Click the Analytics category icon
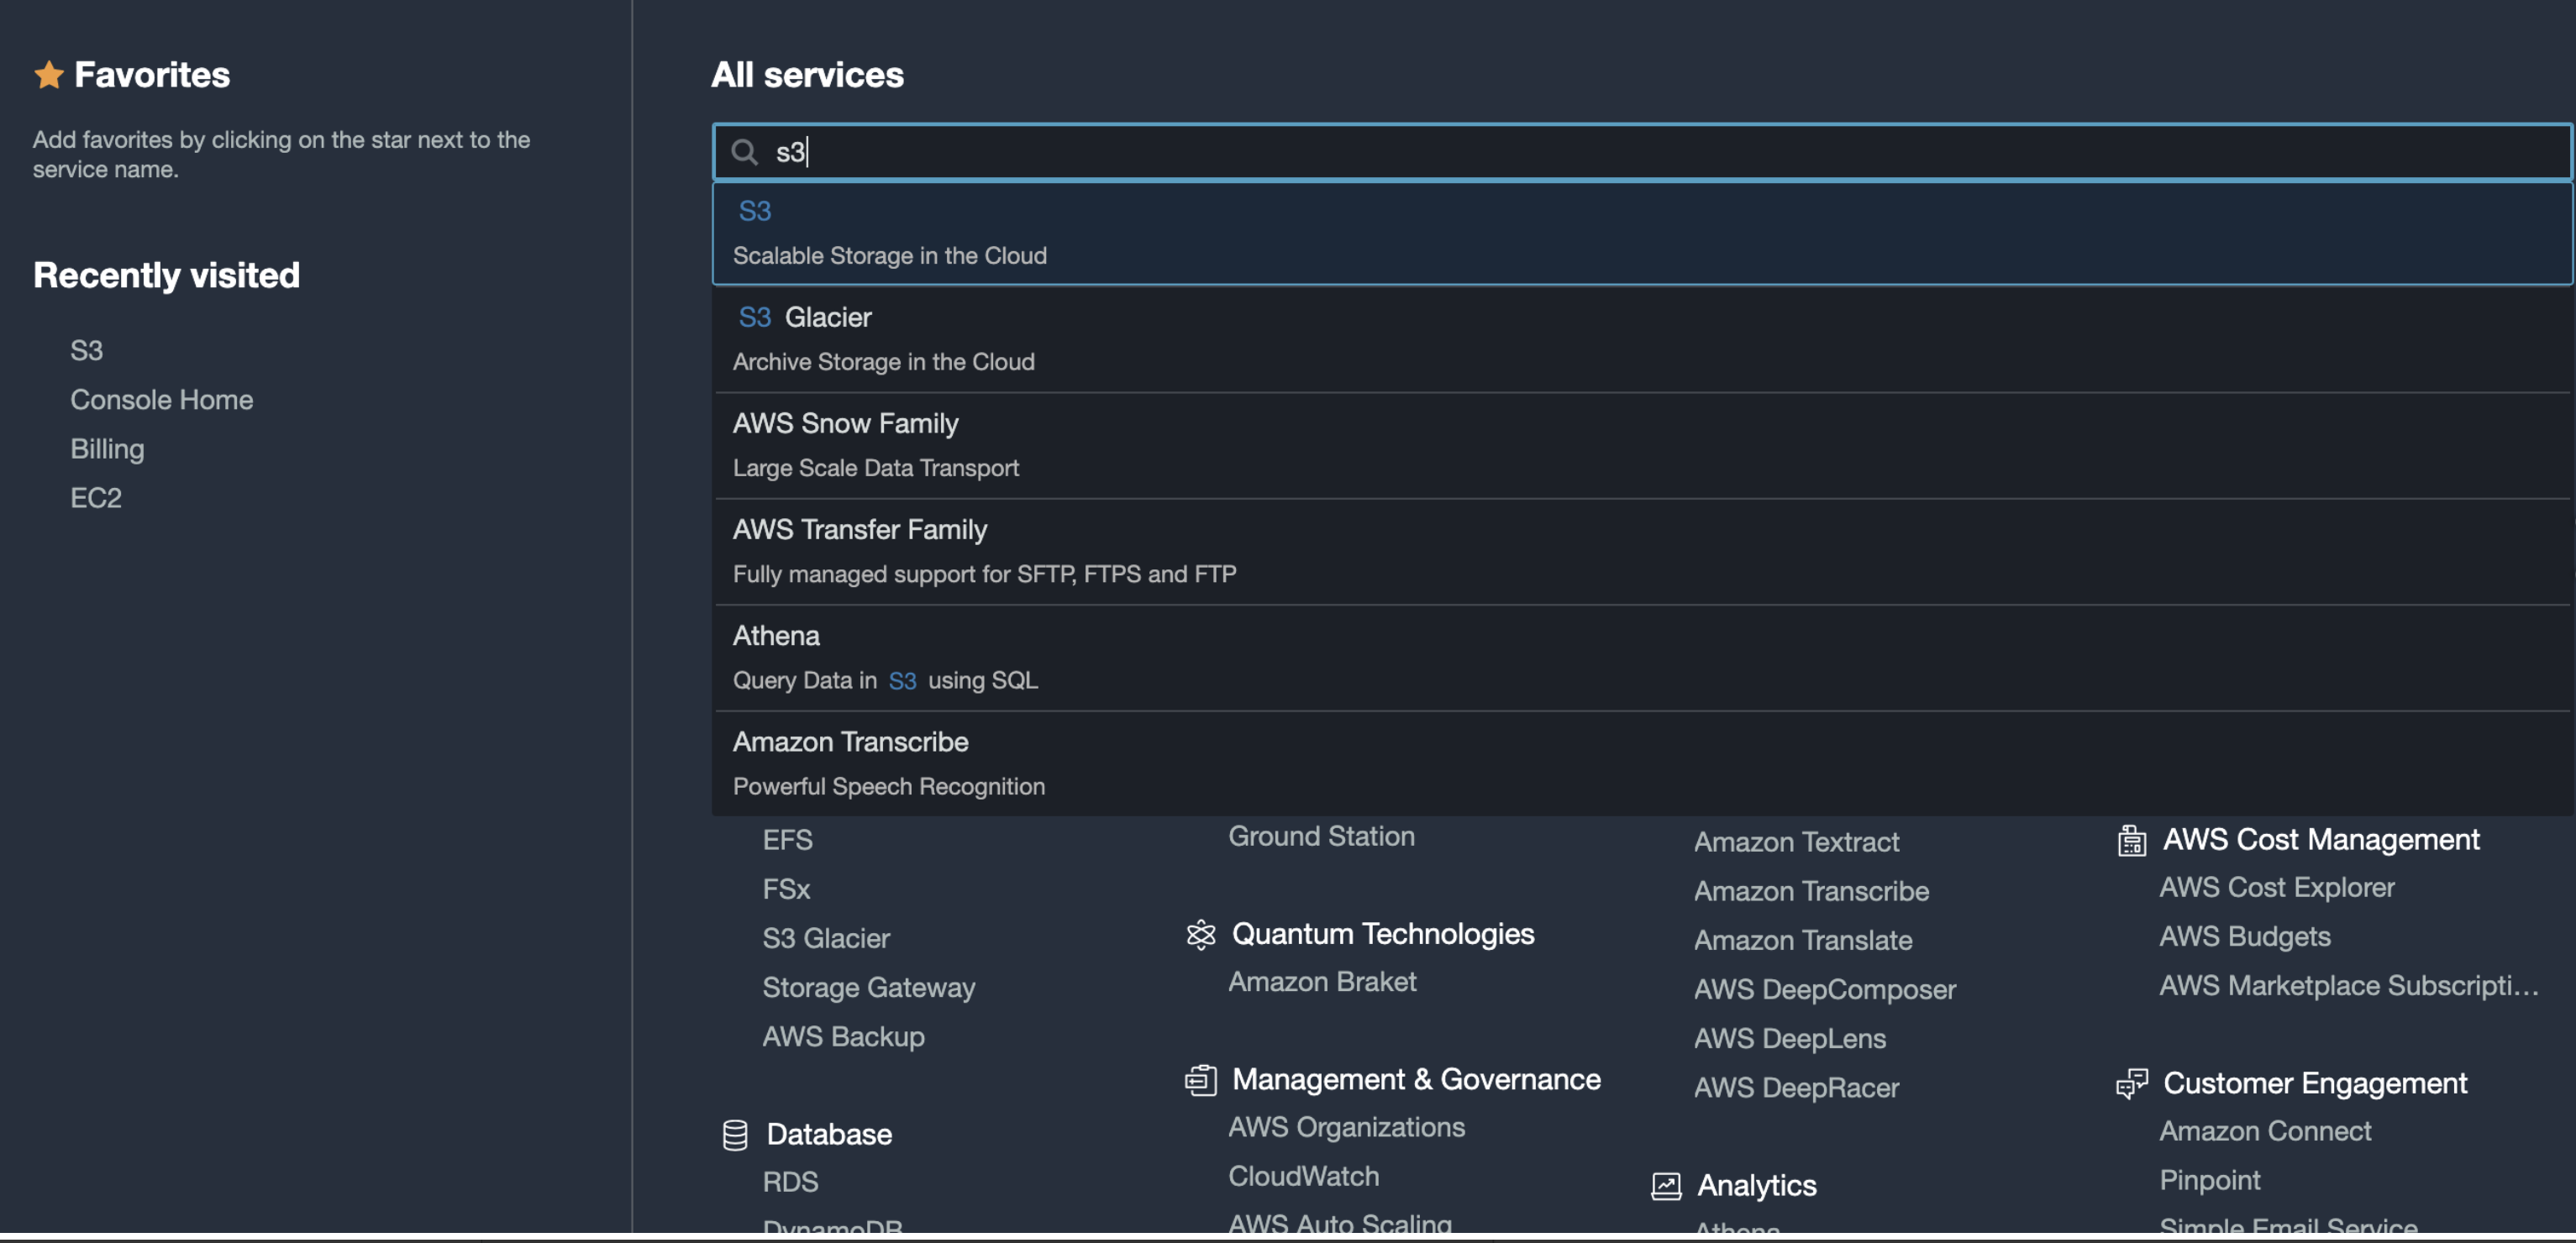 coord(1666,1186)
